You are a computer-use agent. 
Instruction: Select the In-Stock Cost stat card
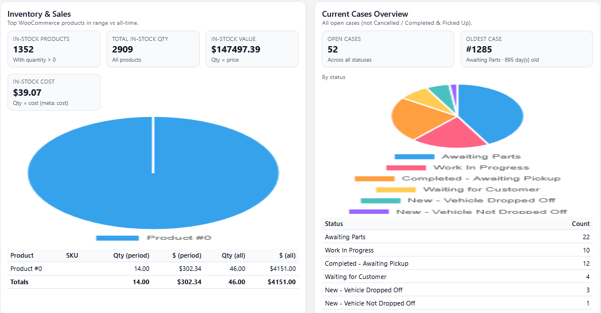coord(54,92)
